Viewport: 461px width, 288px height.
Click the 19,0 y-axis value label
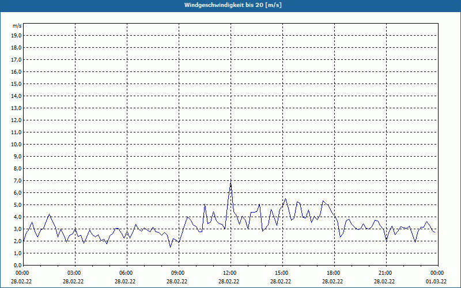[x=16, y=35]
